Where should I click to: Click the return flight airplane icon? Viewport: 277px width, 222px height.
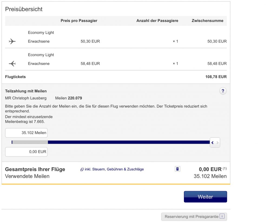pyautogui.click(x=12, y=63)
